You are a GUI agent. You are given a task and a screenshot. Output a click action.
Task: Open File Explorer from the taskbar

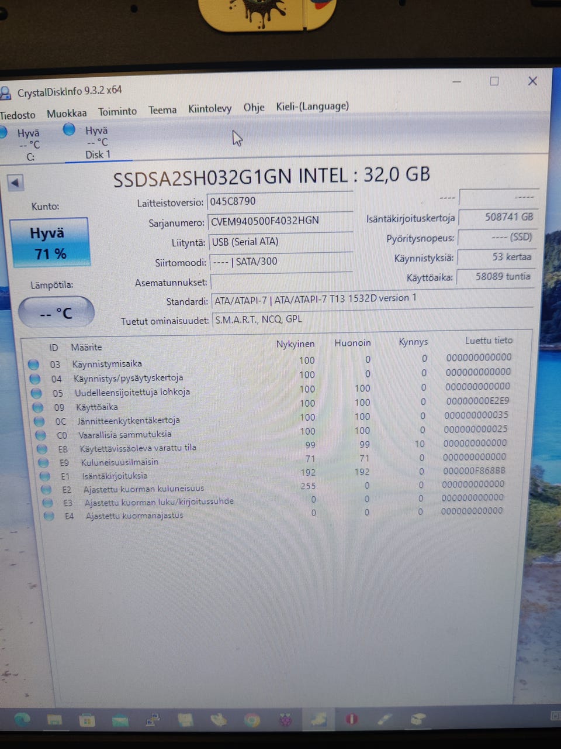[54, 720]
